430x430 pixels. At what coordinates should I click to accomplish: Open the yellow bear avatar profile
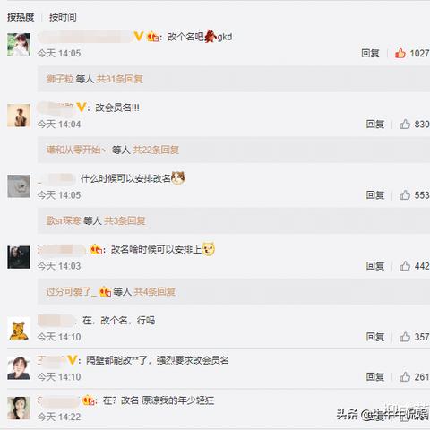[x=19, y=329]
